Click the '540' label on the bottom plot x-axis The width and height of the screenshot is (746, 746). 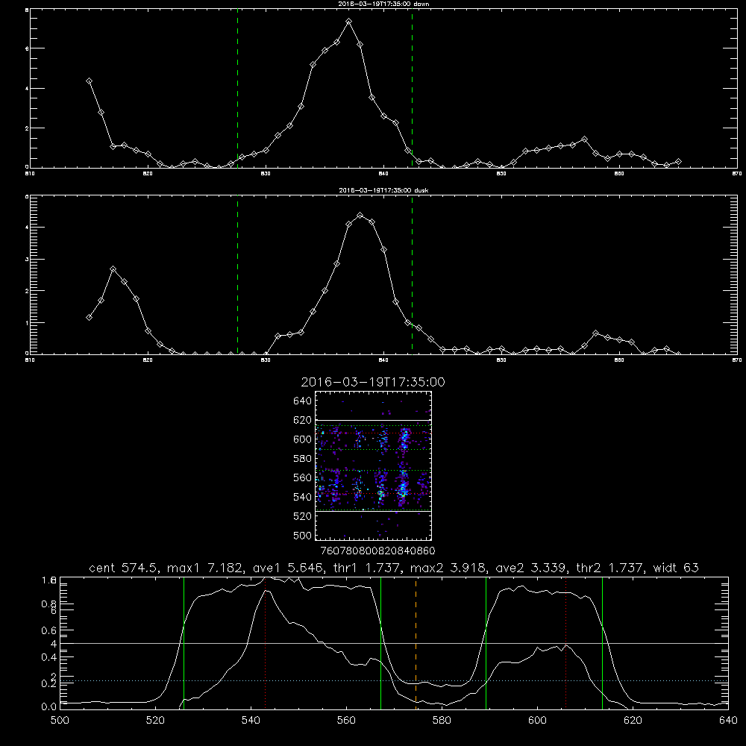point(251,721)
